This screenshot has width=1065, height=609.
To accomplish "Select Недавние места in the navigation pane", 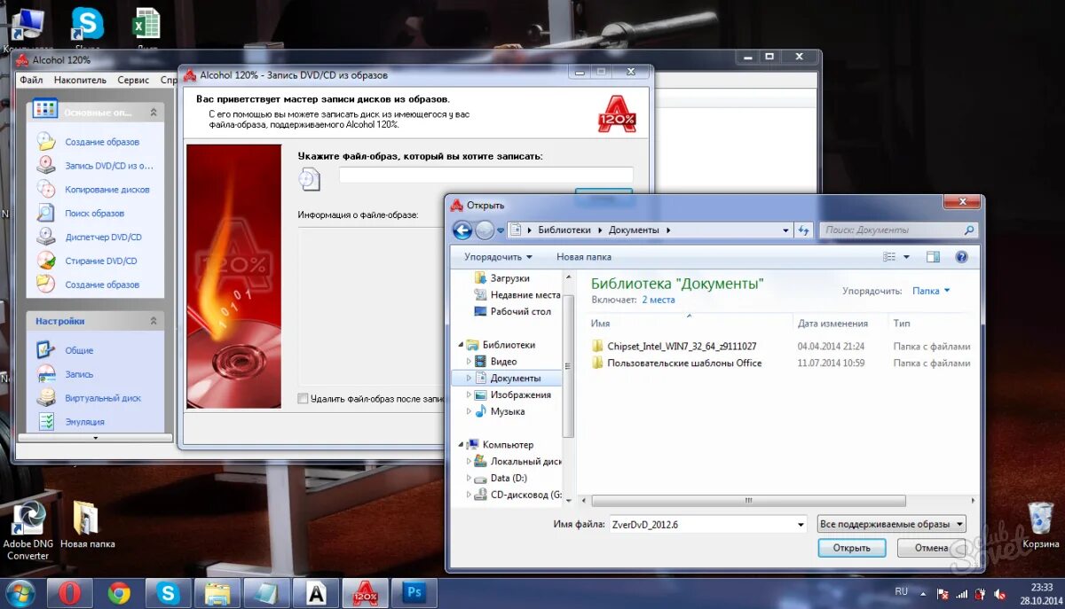I will [x=516, y=295].
